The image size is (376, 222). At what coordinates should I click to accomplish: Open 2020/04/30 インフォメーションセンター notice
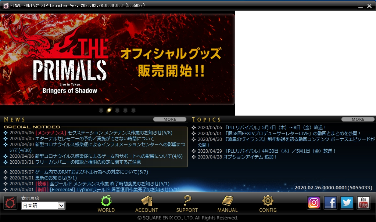click(97, 147)
